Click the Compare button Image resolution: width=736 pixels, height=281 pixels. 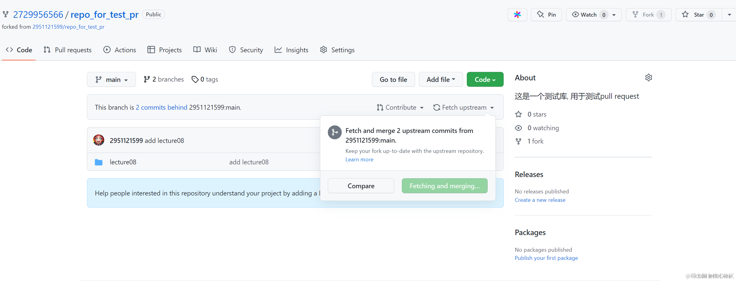point(361,186)
